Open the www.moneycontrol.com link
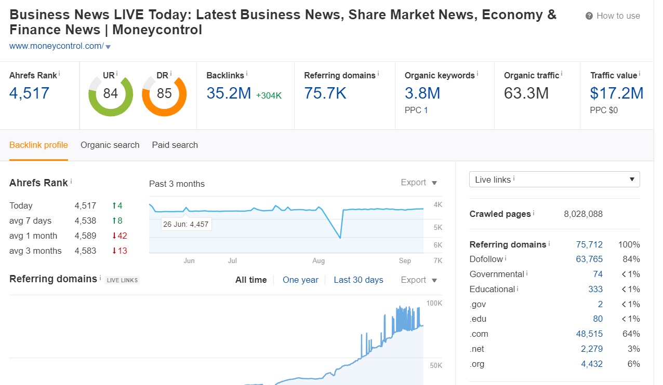 pyautogui.click(x=57, y=46)
